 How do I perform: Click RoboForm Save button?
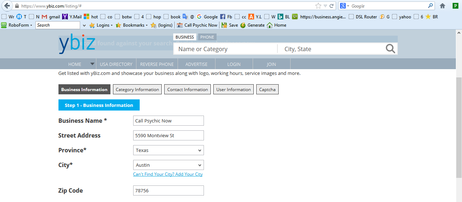230,25
